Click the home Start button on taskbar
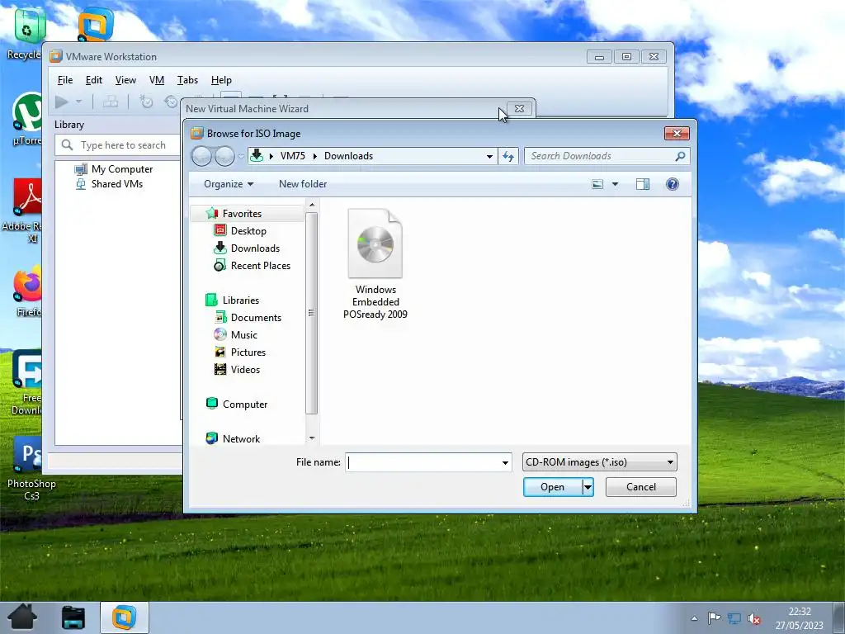Image resolution: width=845 pixels, height=634 pixels. pyautogui.click(x=22, y=617)
